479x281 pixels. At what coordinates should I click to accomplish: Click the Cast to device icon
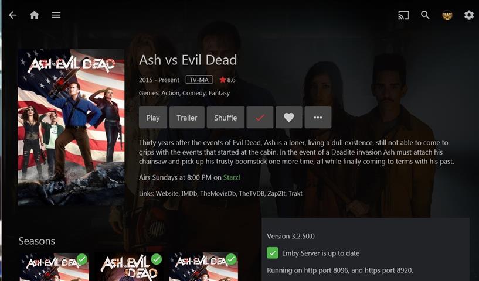coord(403,15)
